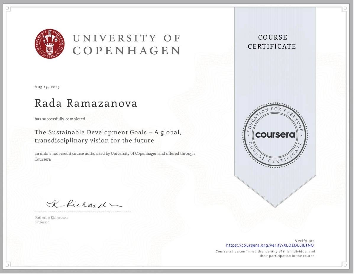
Task: Click the "Professor" title under the signature
Action: (42, 222)
